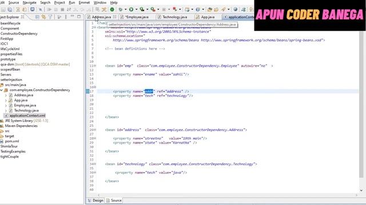Select JRE System Library node

[x=26, y=121]
